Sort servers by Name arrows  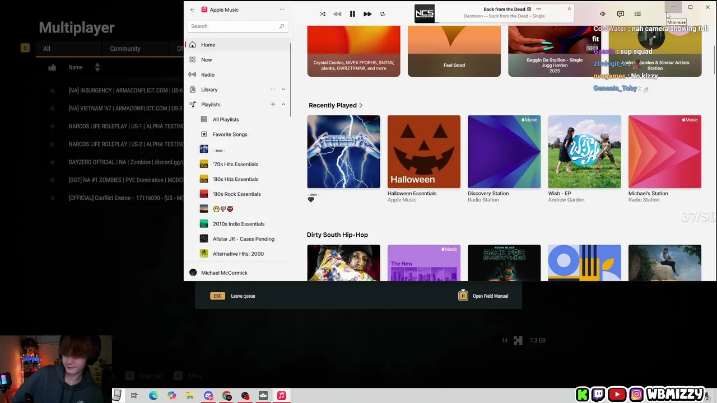point(97,67)
